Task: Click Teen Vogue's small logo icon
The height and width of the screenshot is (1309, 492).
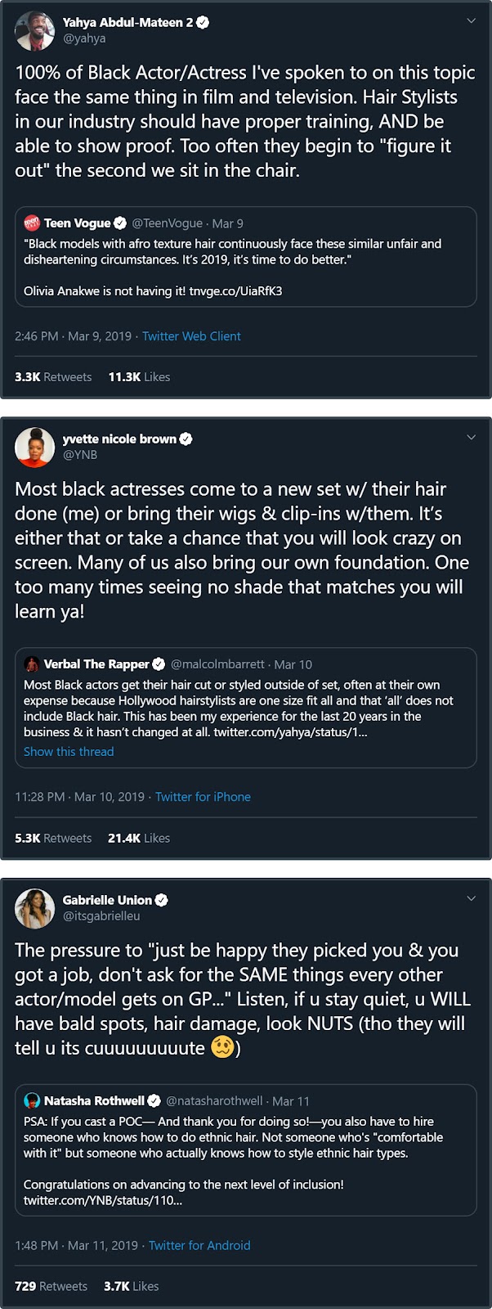Action: click(32, 223)
